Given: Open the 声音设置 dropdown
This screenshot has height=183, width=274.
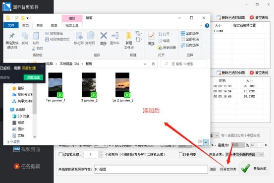Looking at the screenshot, I should point(244,154).
